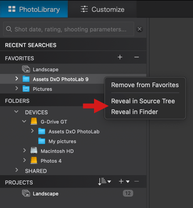Click the Landscape project icon in Favorites
The width and height of the screenshot is (193, 208).
tap(26, 69)
